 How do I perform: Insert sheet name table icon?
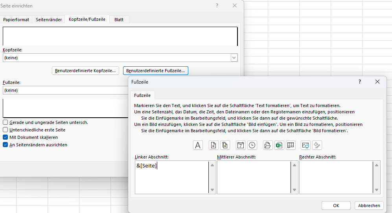[291, 145]
